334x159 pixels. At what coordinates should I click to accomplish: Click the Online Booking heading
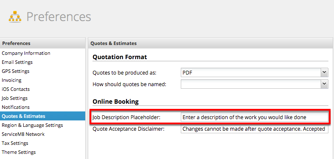point(115,102)
